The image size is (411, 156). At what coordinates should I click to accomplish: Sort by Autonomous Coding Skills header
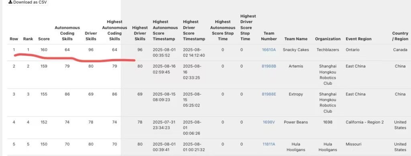[x=67, y=33]
